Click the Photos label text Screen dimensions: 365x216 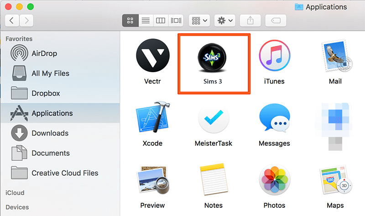[274, 205]
